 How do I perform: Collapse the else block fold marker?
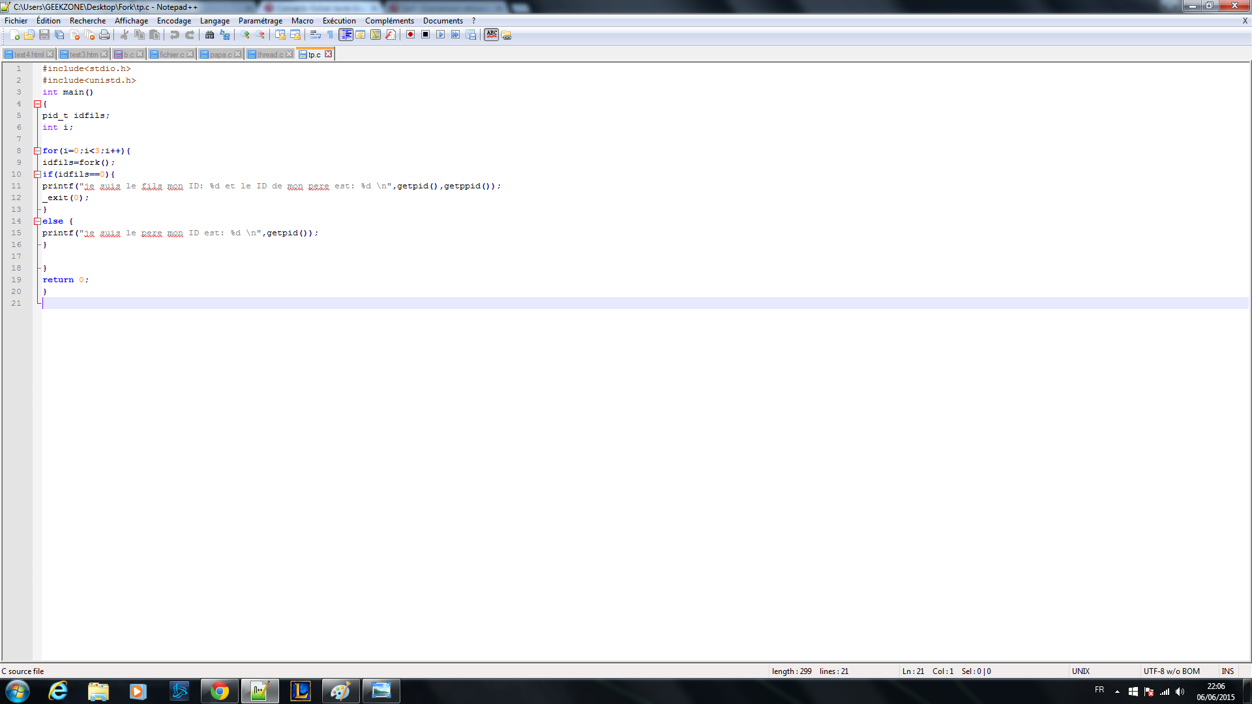[x=37, y=222]
